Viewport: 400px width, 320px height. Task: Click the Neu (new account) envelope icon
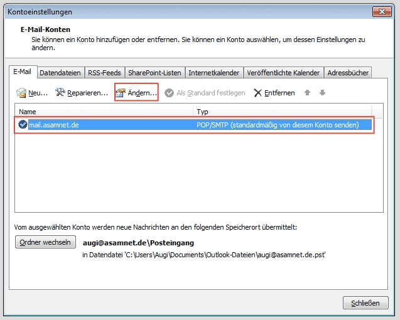[x=21, y=93]
